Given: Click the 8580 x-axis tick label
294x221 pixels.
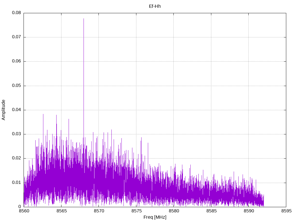Looking at the screenshot, I should click(173, 211).
